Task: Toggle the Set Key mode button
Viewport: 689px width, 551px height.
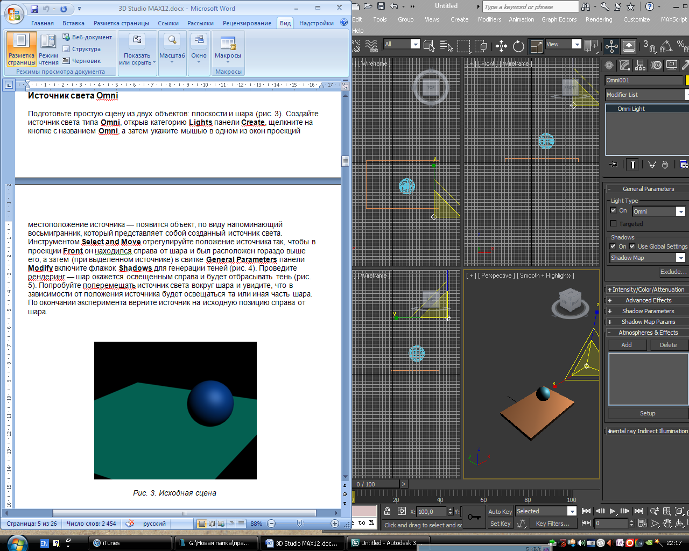Action: pyautogui.click(x=500, y=524)
